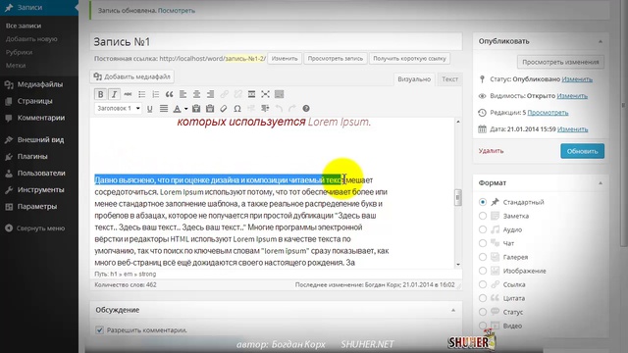The height and width of the screenshot is (353, 628).
Task: Open the Заголовок 1 format dropdown
Action: pos(118,108)
